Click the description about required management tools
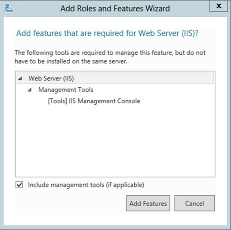The height and width of the screenshot is (230, 231). click(110, 57)
